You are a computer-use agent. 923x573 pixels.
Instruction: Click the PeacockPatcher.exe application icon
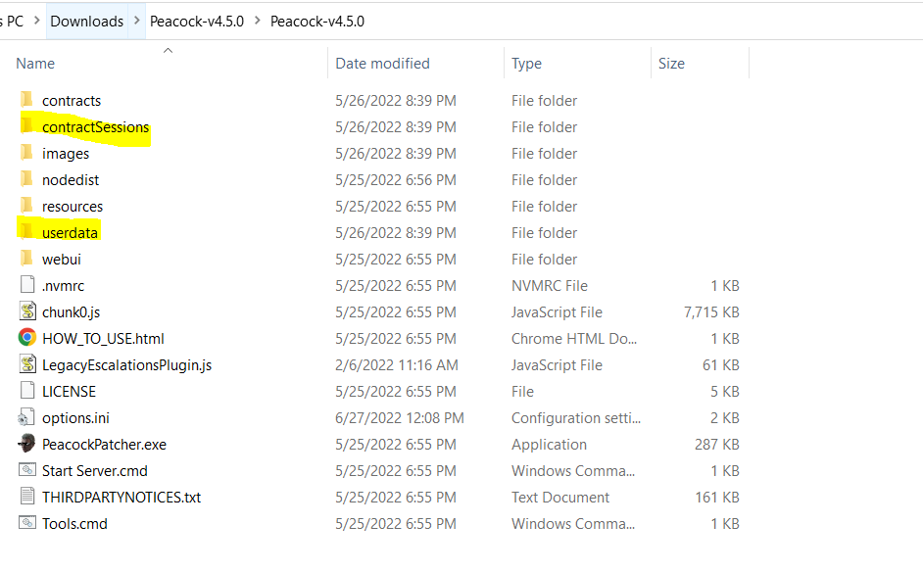[26, 444]
